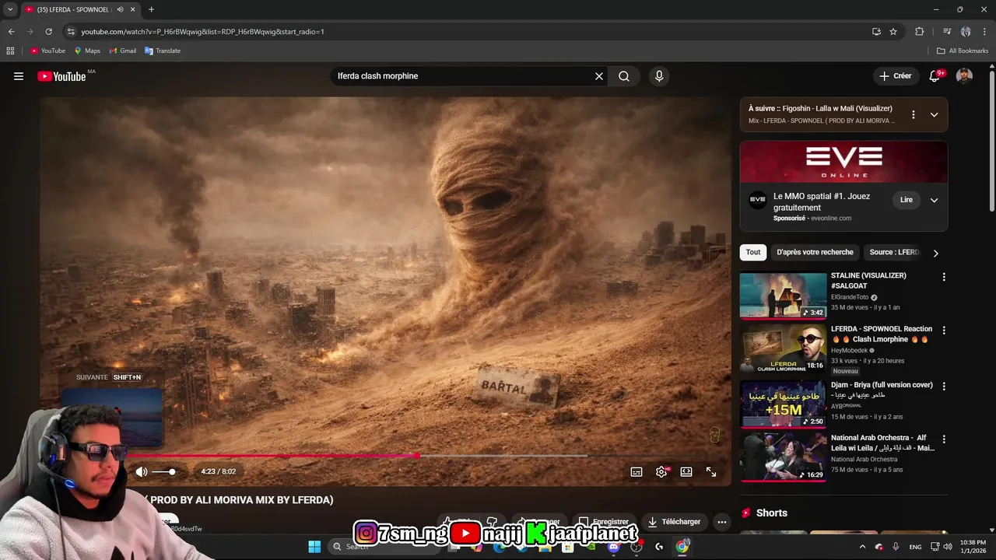Open options for SPOWNOEL Reaction video
Viewport: 996px width, 560px height.
(944, 330)
